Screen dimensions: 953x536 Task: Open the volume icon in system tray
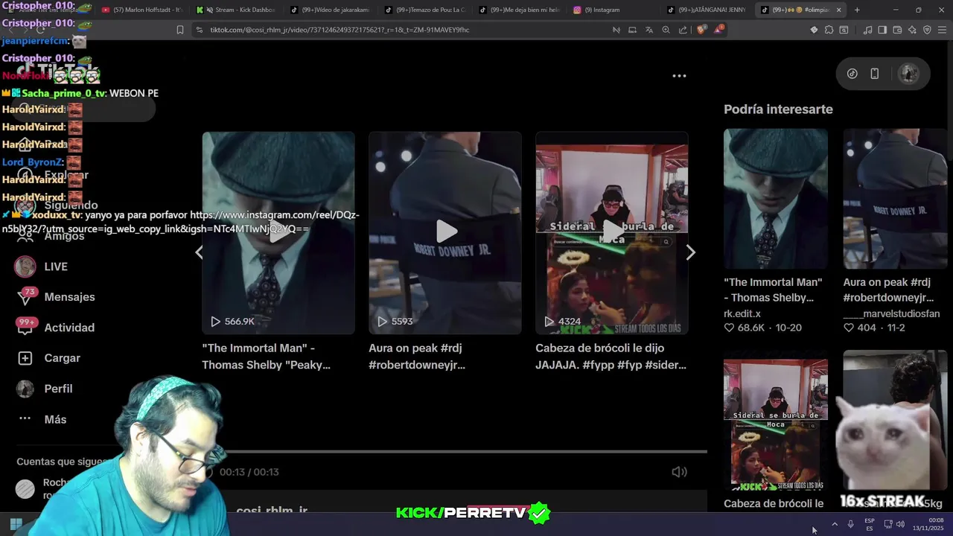[x=900, y=524]
